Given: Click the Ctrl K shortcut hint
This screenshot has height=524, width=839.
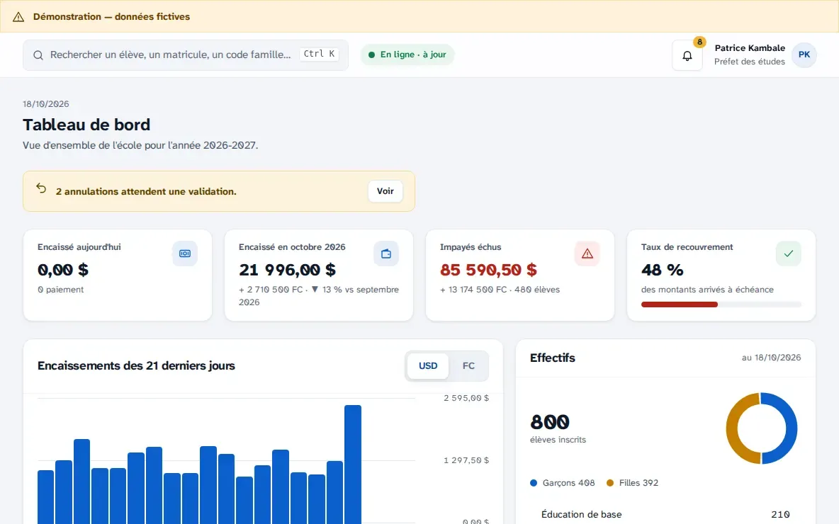Looking at the screenshot, I should pos(319,54).
